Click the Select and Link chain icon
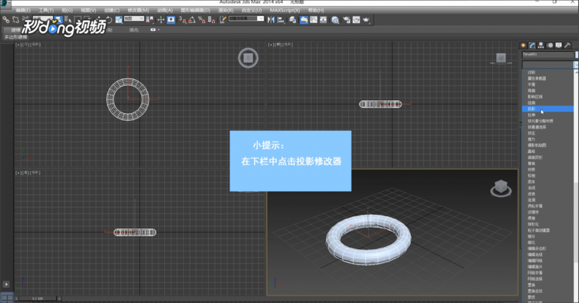Screen dimensions: 579x303 coord(5,20)
